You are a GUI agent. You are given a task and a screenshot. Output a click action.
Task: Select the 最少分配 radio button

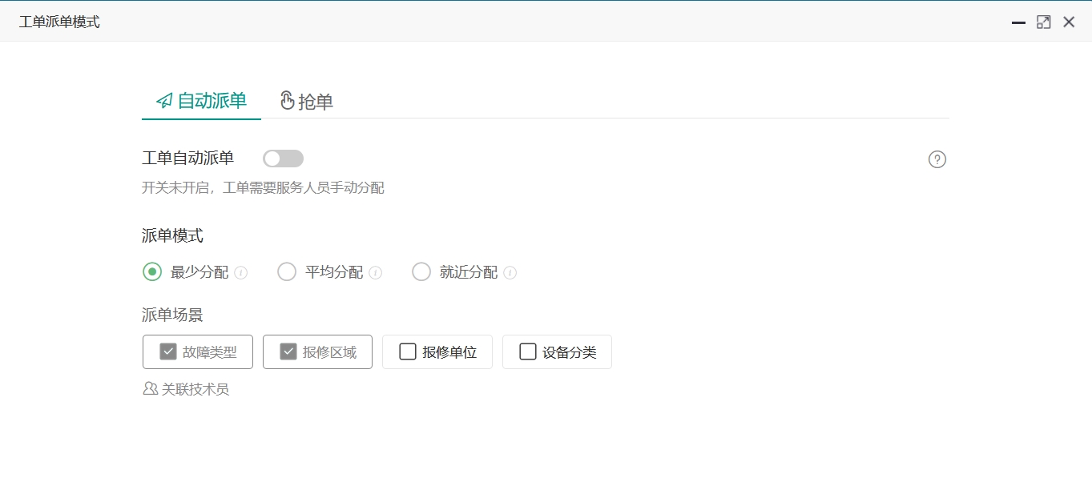click(151, 272)
